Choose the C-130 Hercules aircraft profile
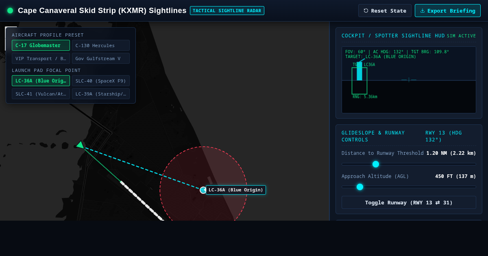The width and height of the screenshot is (488, 256). [x=101, y=46]
